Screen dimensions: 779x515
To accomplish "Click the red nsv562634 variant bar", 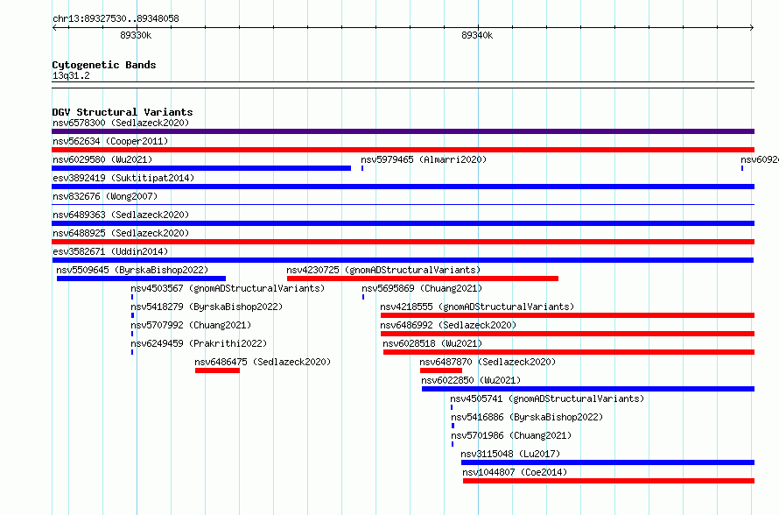I will (x=403, y=150).
